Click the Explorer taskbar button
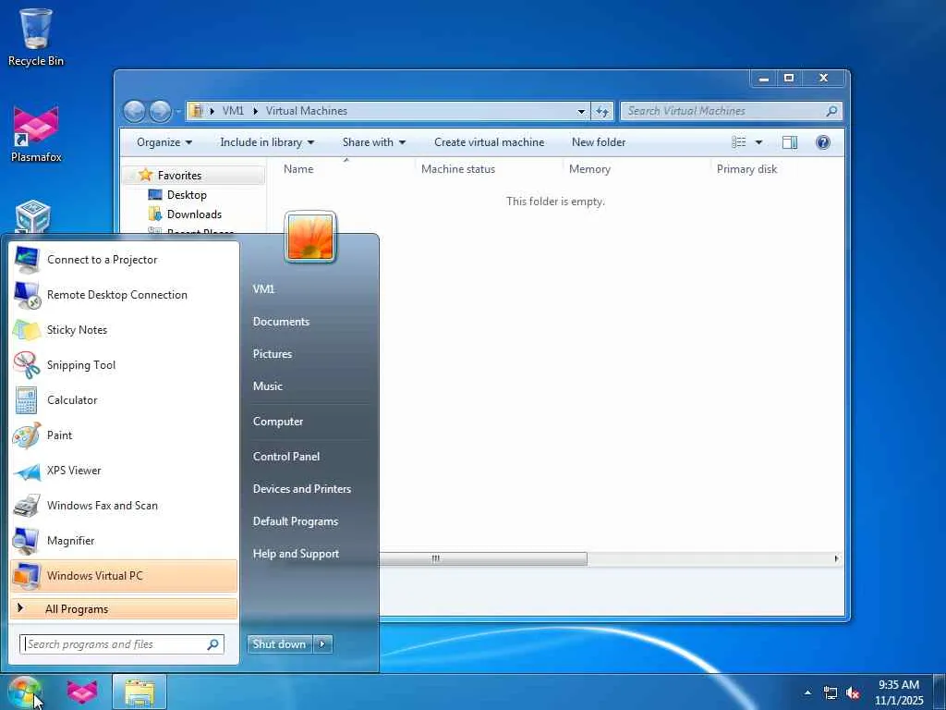This screenshot has width=946, height=710. pos(139,692)
